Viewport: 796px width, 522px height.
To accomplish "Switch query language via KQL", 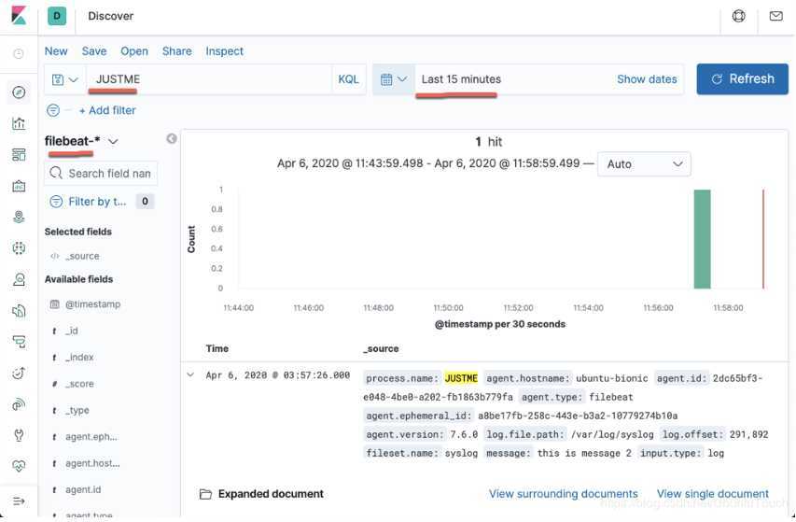I will [x=348, y=79].
